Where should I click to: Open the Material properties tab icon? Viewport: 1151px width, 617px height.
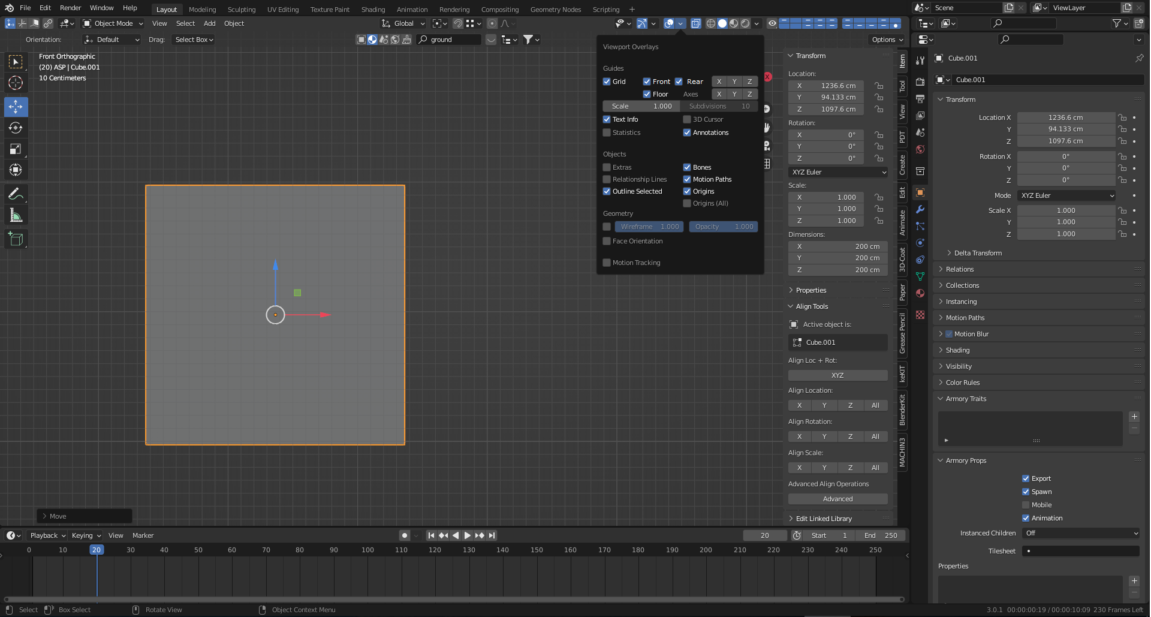pyautogui.click(x=920, y=293)
